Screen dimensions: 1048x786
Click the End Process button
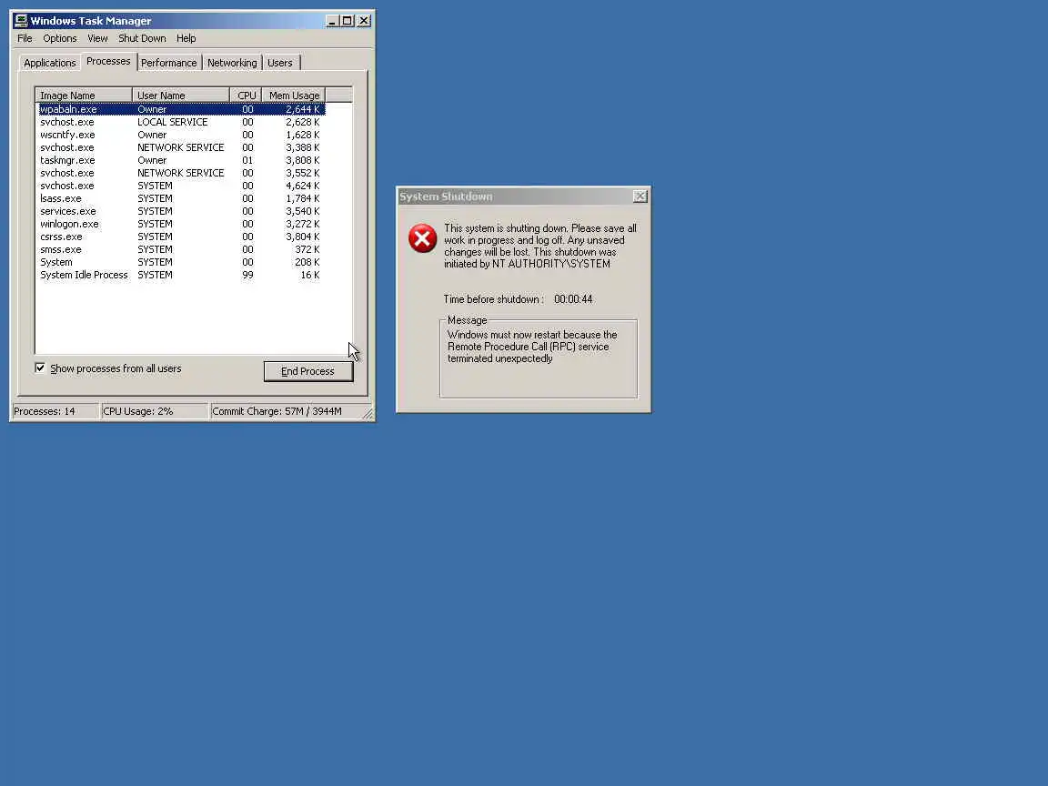[308, 371]
